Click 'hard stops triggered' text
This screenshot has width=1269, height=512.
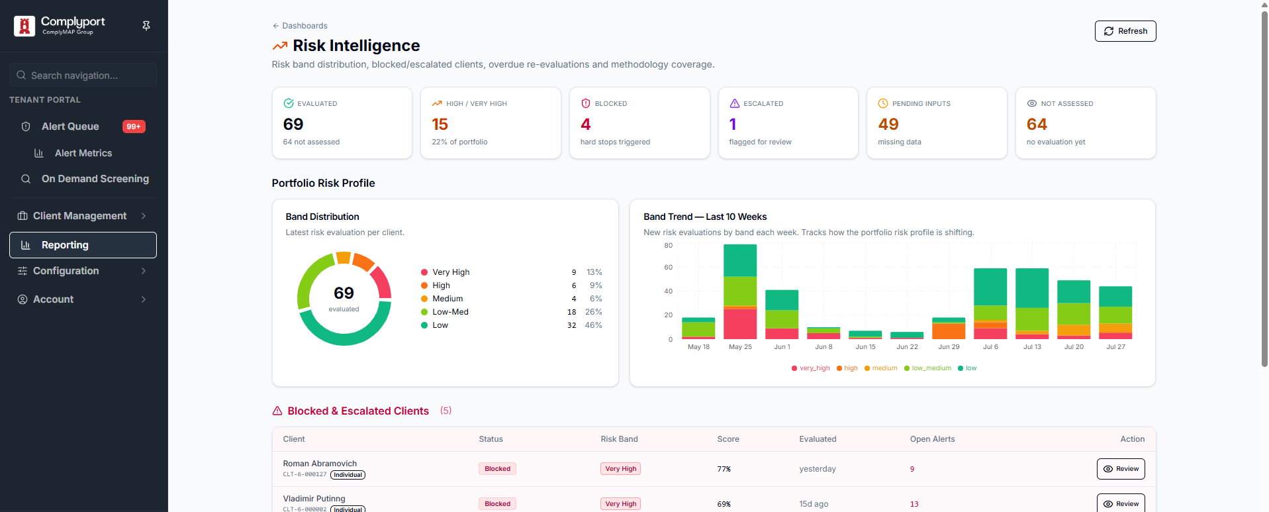click(x=615, y=142)
